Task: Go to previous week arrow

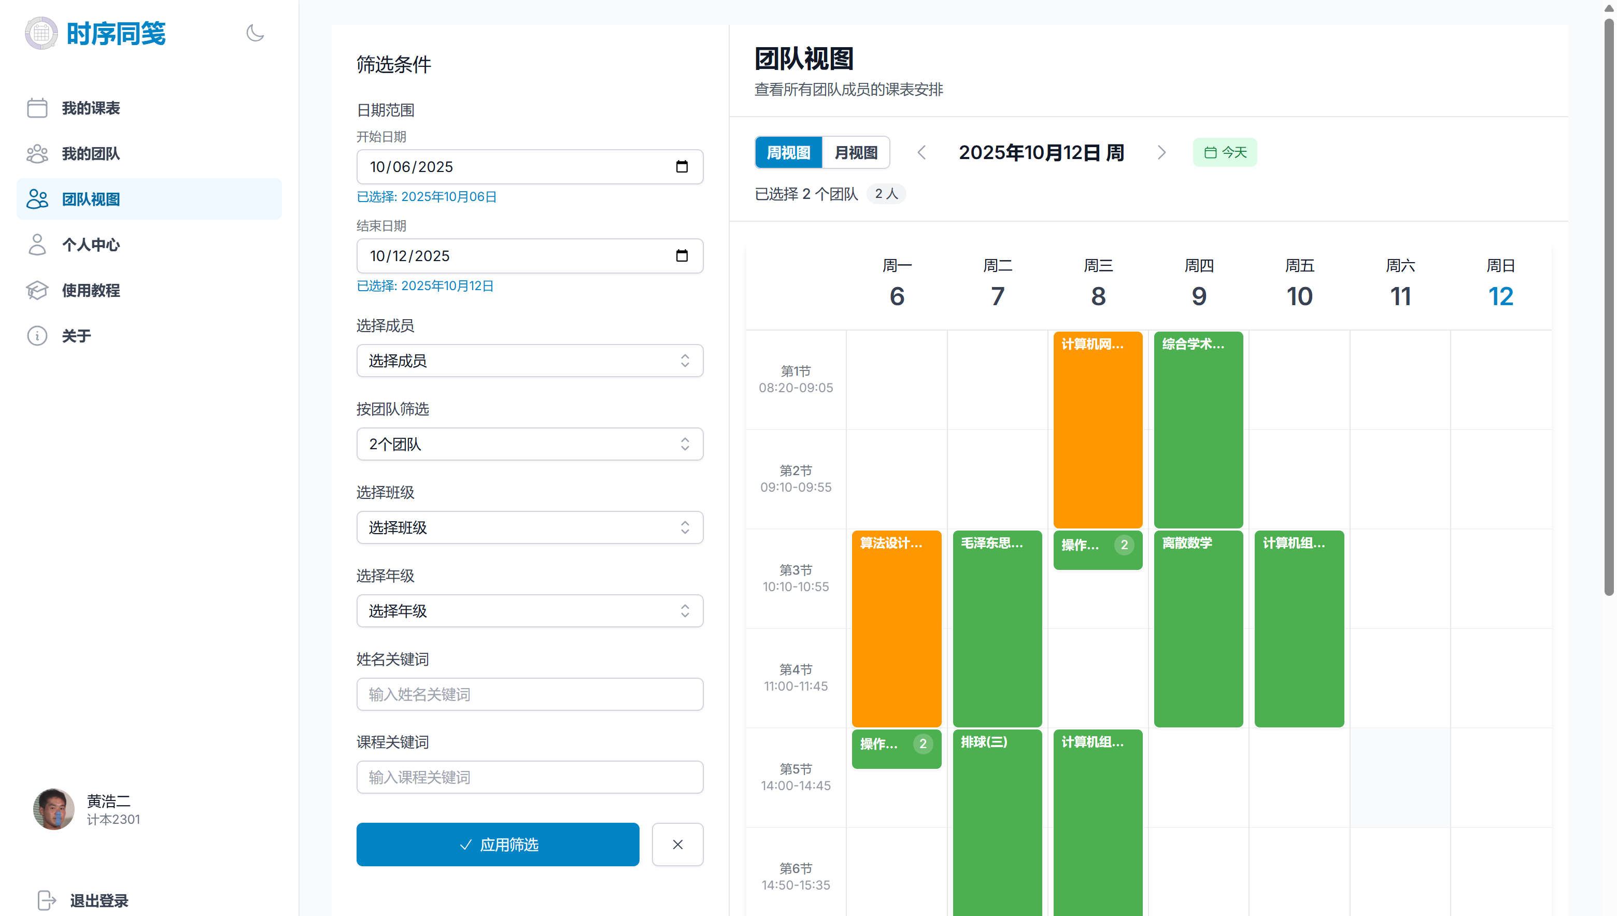Action: (x=922, y=152)
